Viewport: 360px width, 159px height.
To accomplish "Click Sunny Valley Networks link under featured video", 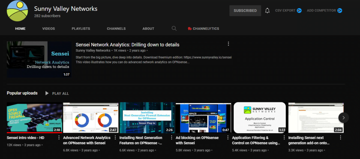I will point(93,50).
